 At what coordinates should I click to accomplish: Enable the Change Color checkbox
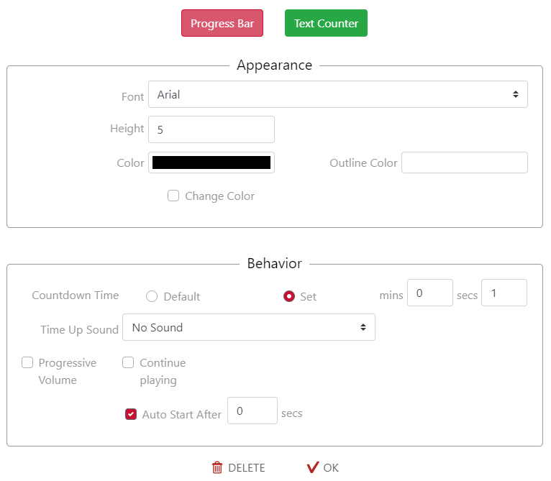[x=173, y=196]
